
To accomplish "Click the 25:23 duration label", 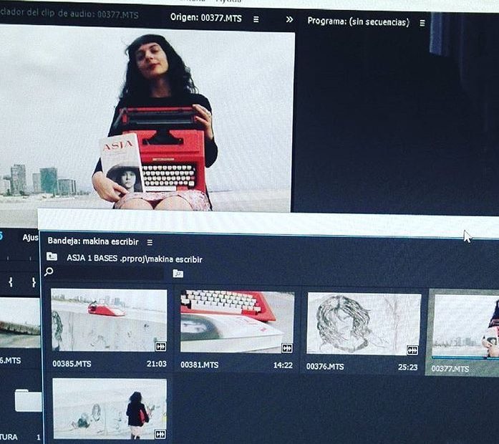I will click(x=407, y=367).
